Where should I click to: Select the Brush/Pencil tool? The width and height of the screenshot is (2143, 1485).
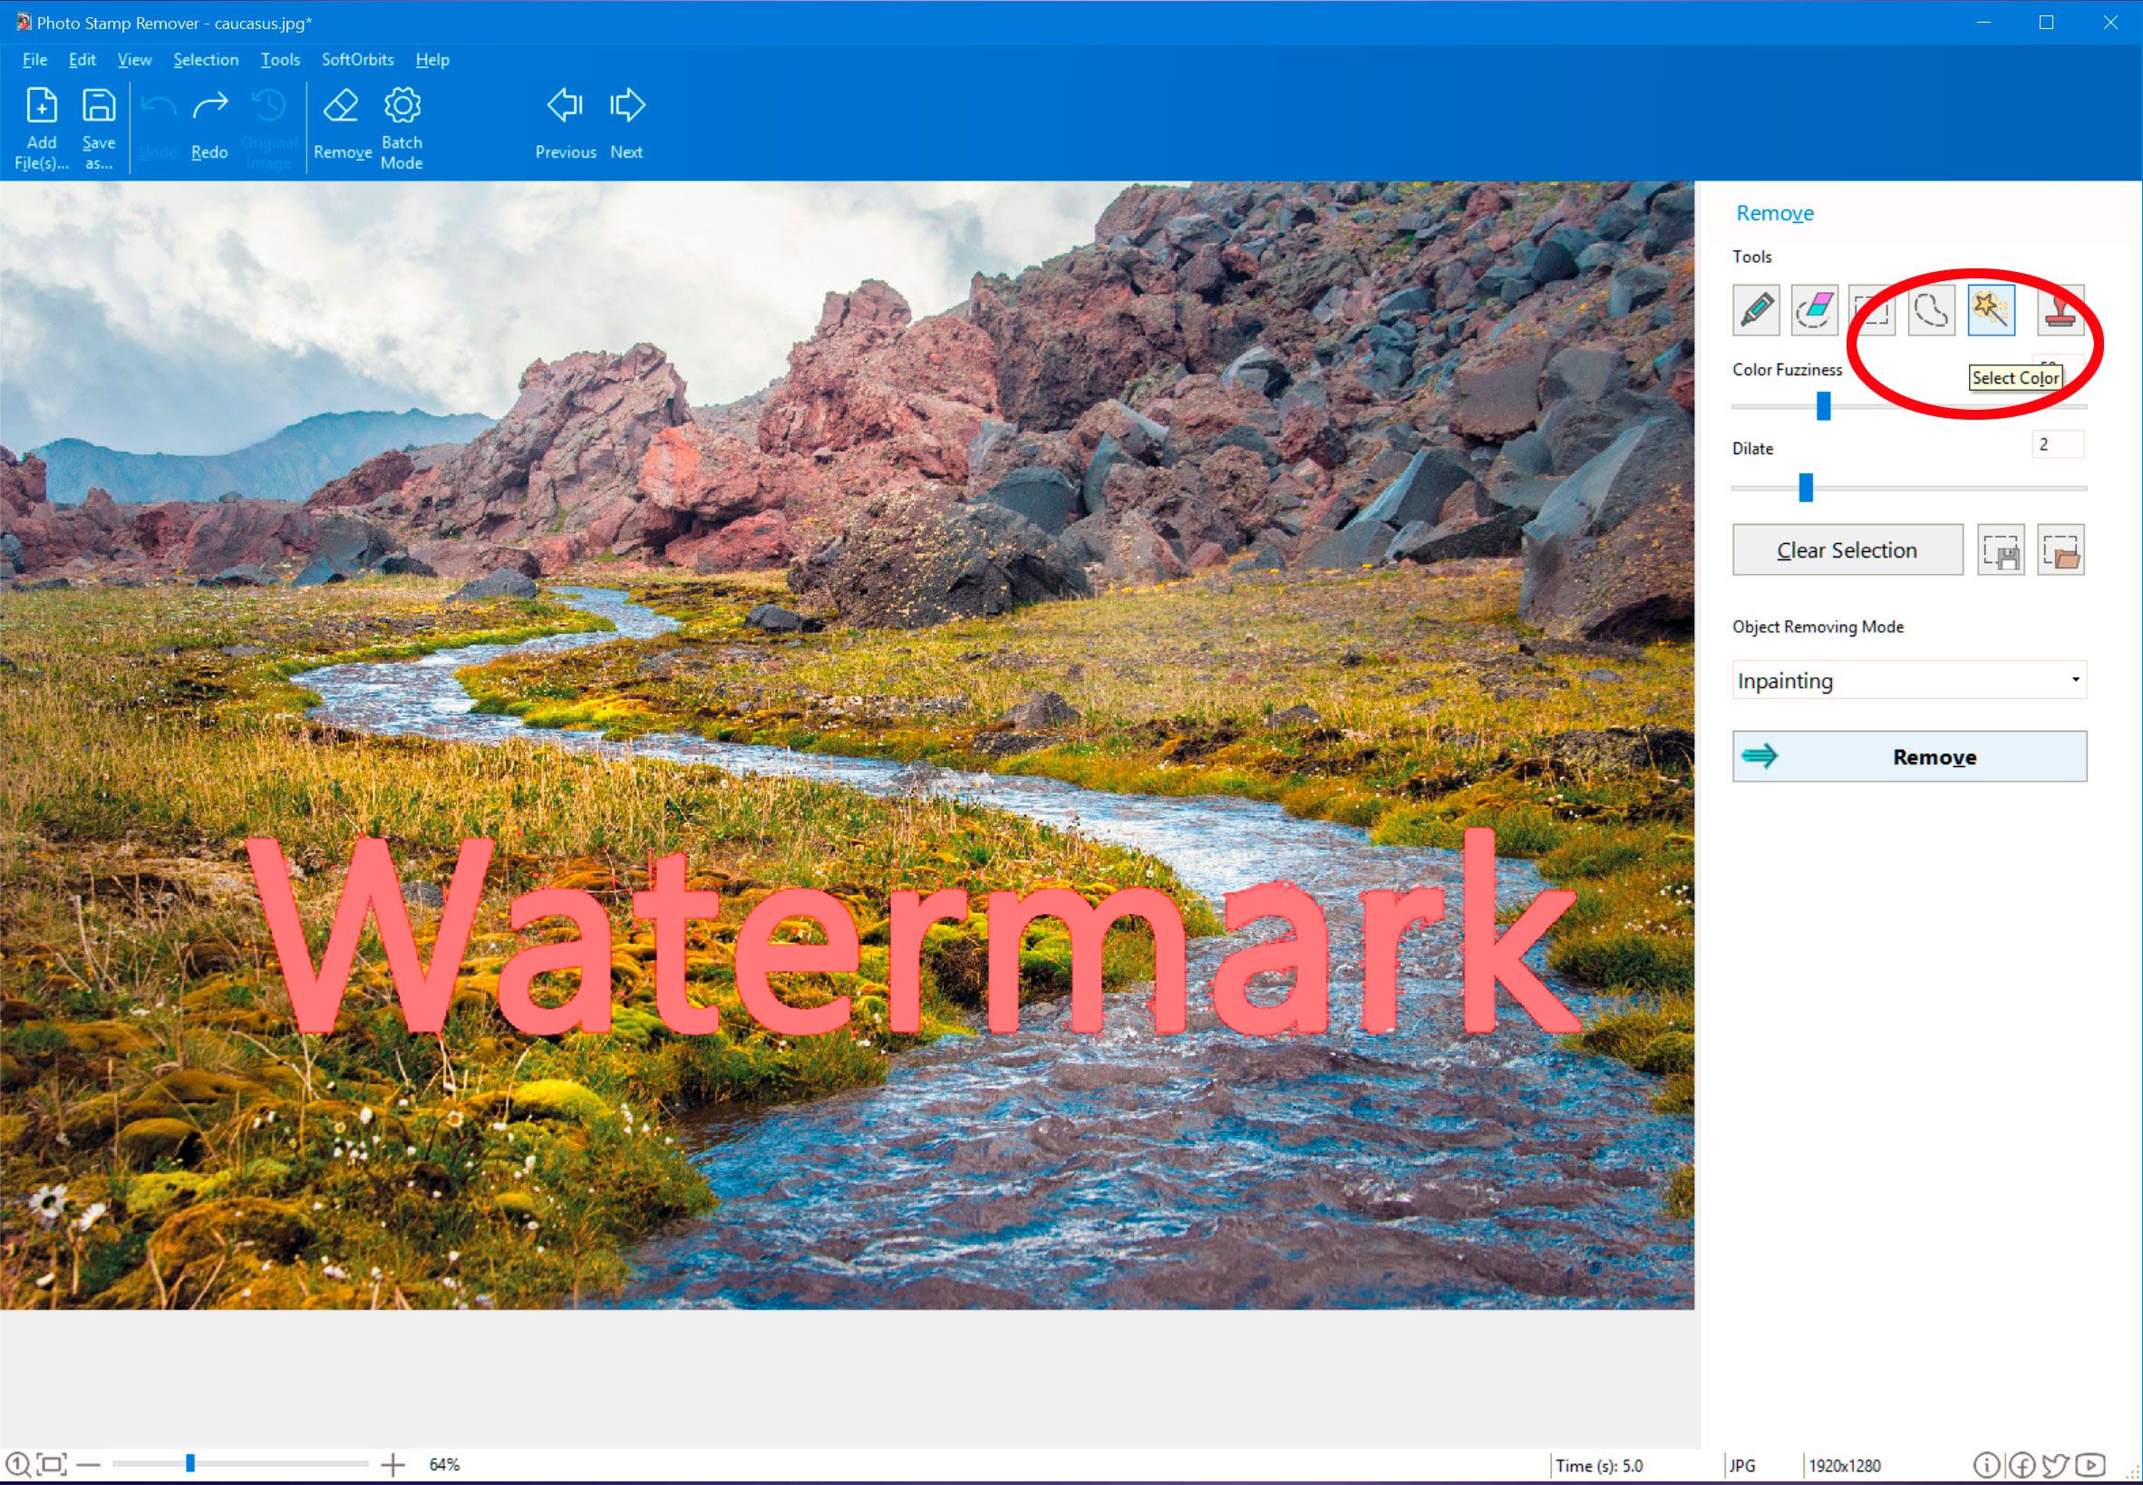pos(1759,309)
